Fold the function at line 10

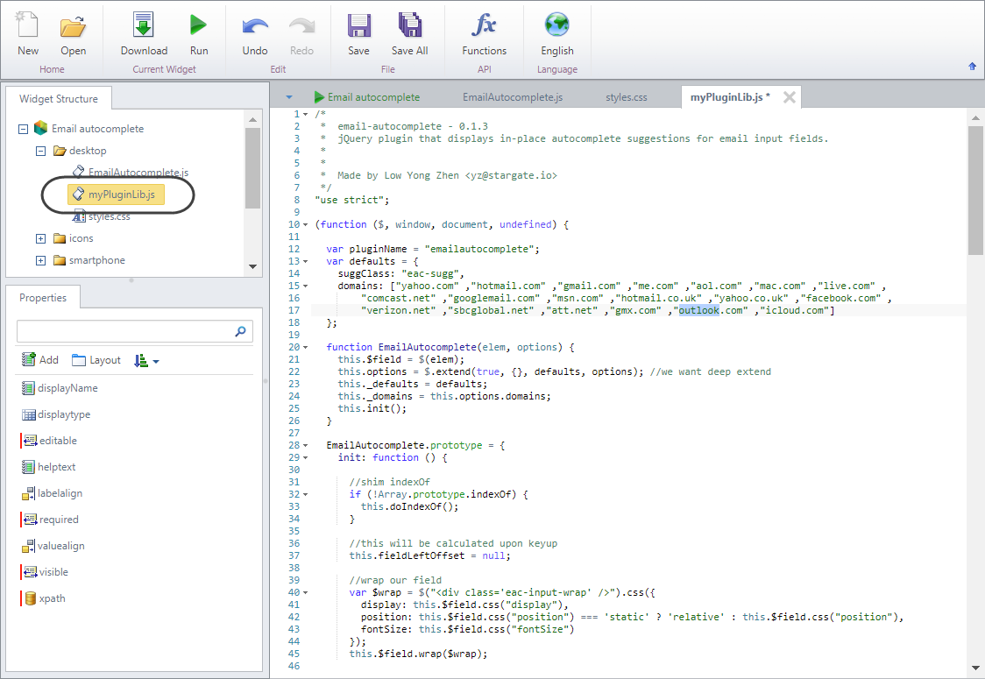(x=305, y=225)
